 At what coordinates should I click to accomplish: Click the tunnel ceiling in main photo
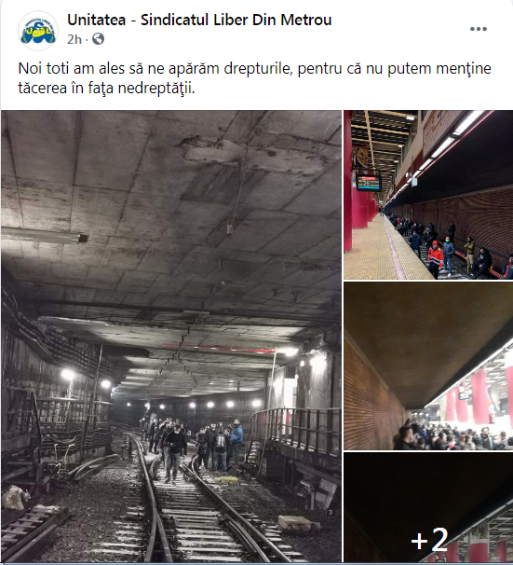171,216
